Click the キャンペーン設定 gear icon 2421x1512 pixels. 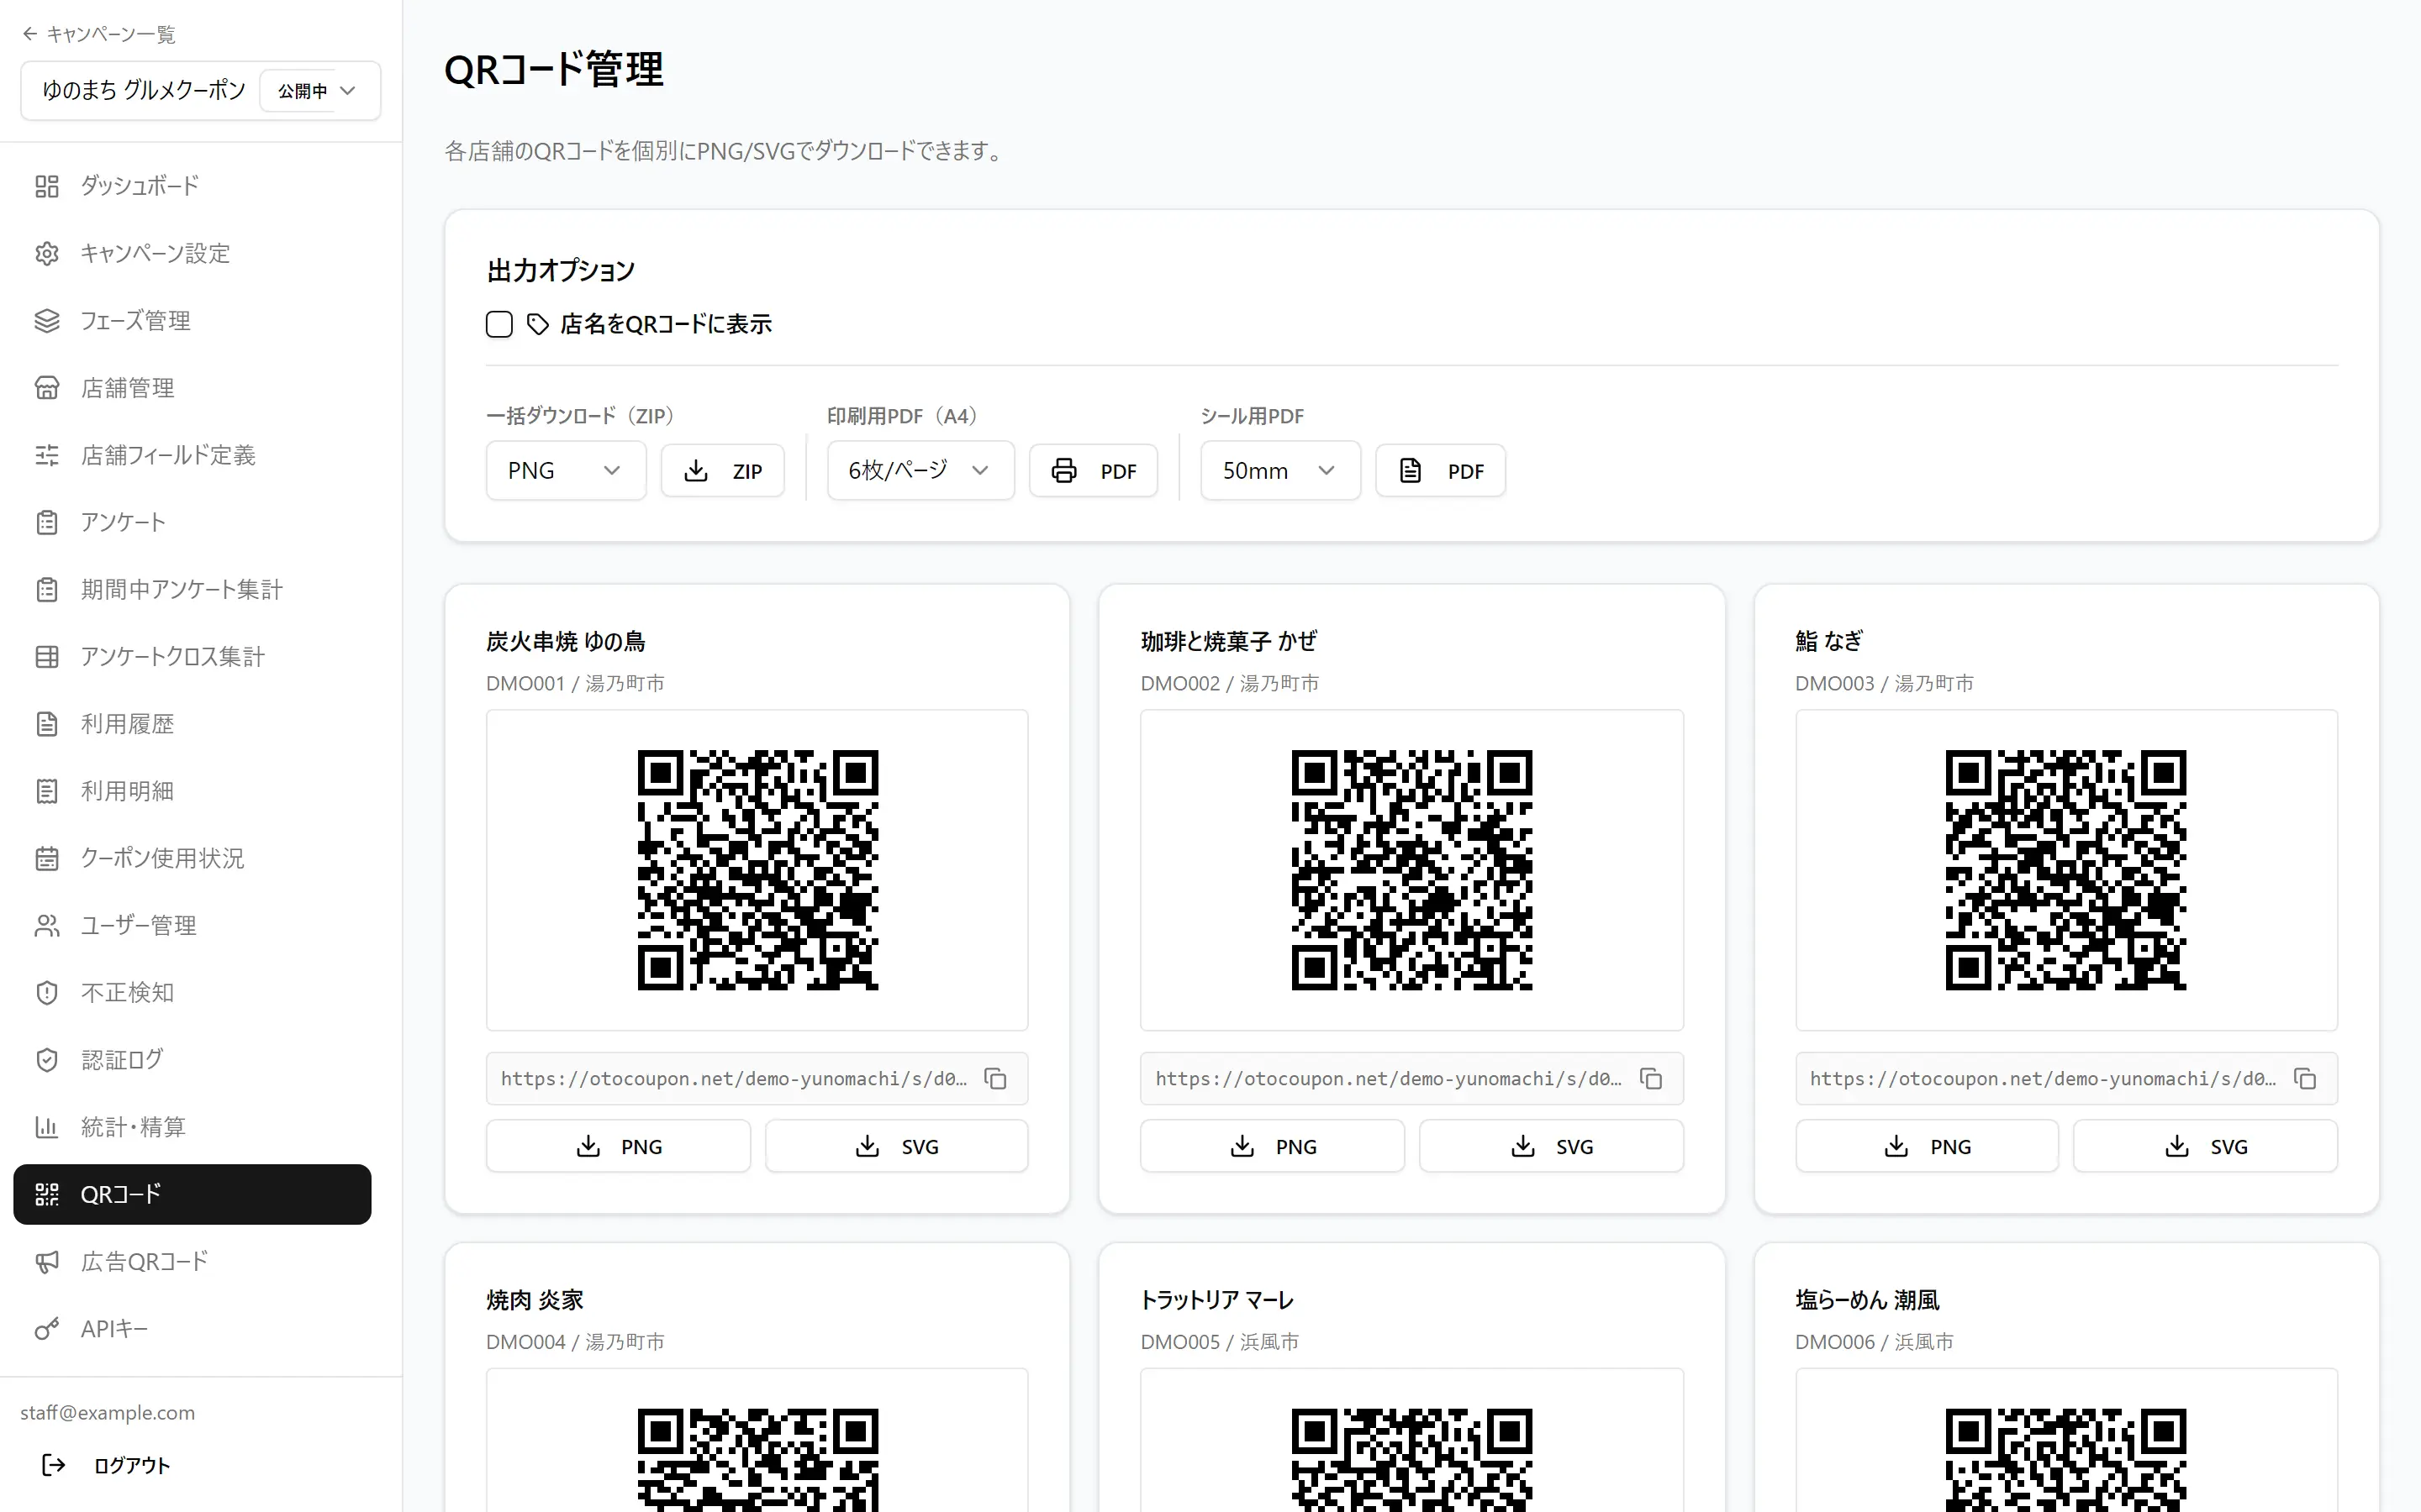pos(47,253)
